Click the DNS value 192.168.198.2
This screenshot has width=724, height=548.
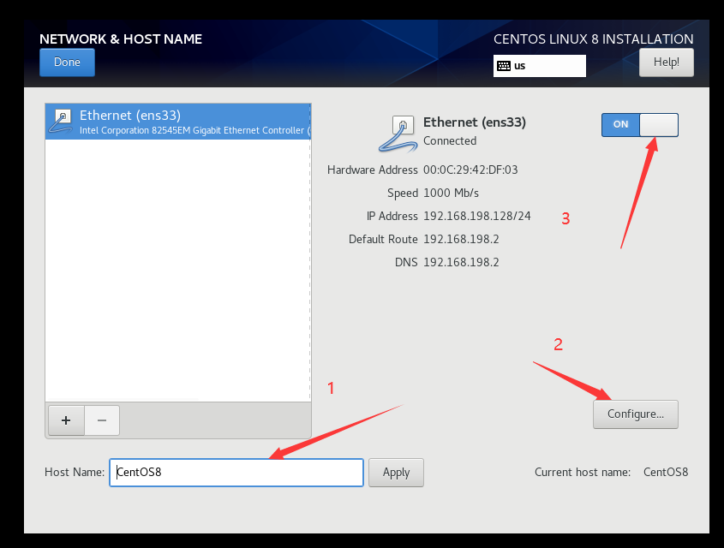click(x=461, y=262)
